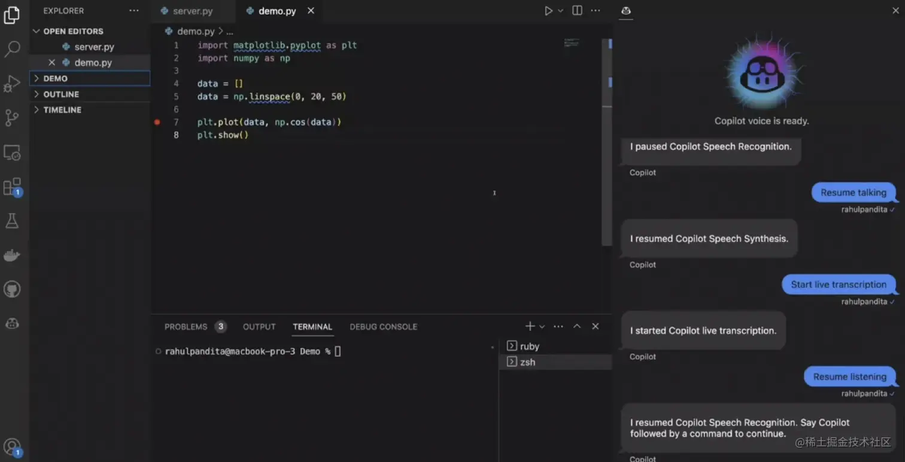905x462 pixels.
Task: Expand the Outline section
Action: tap(90, 94)
